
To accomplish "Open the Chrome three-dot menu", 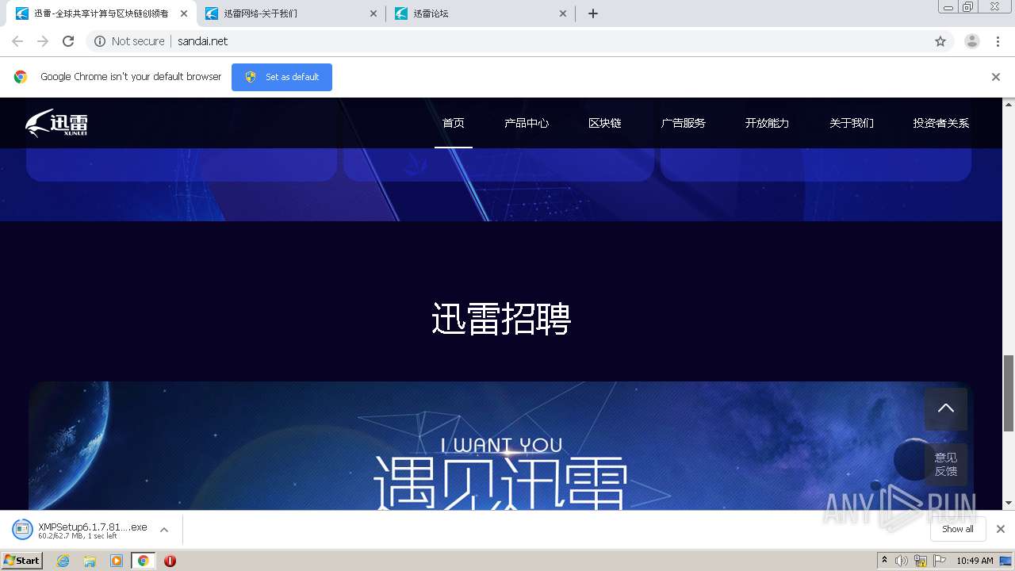I will [x=998, y=41].
